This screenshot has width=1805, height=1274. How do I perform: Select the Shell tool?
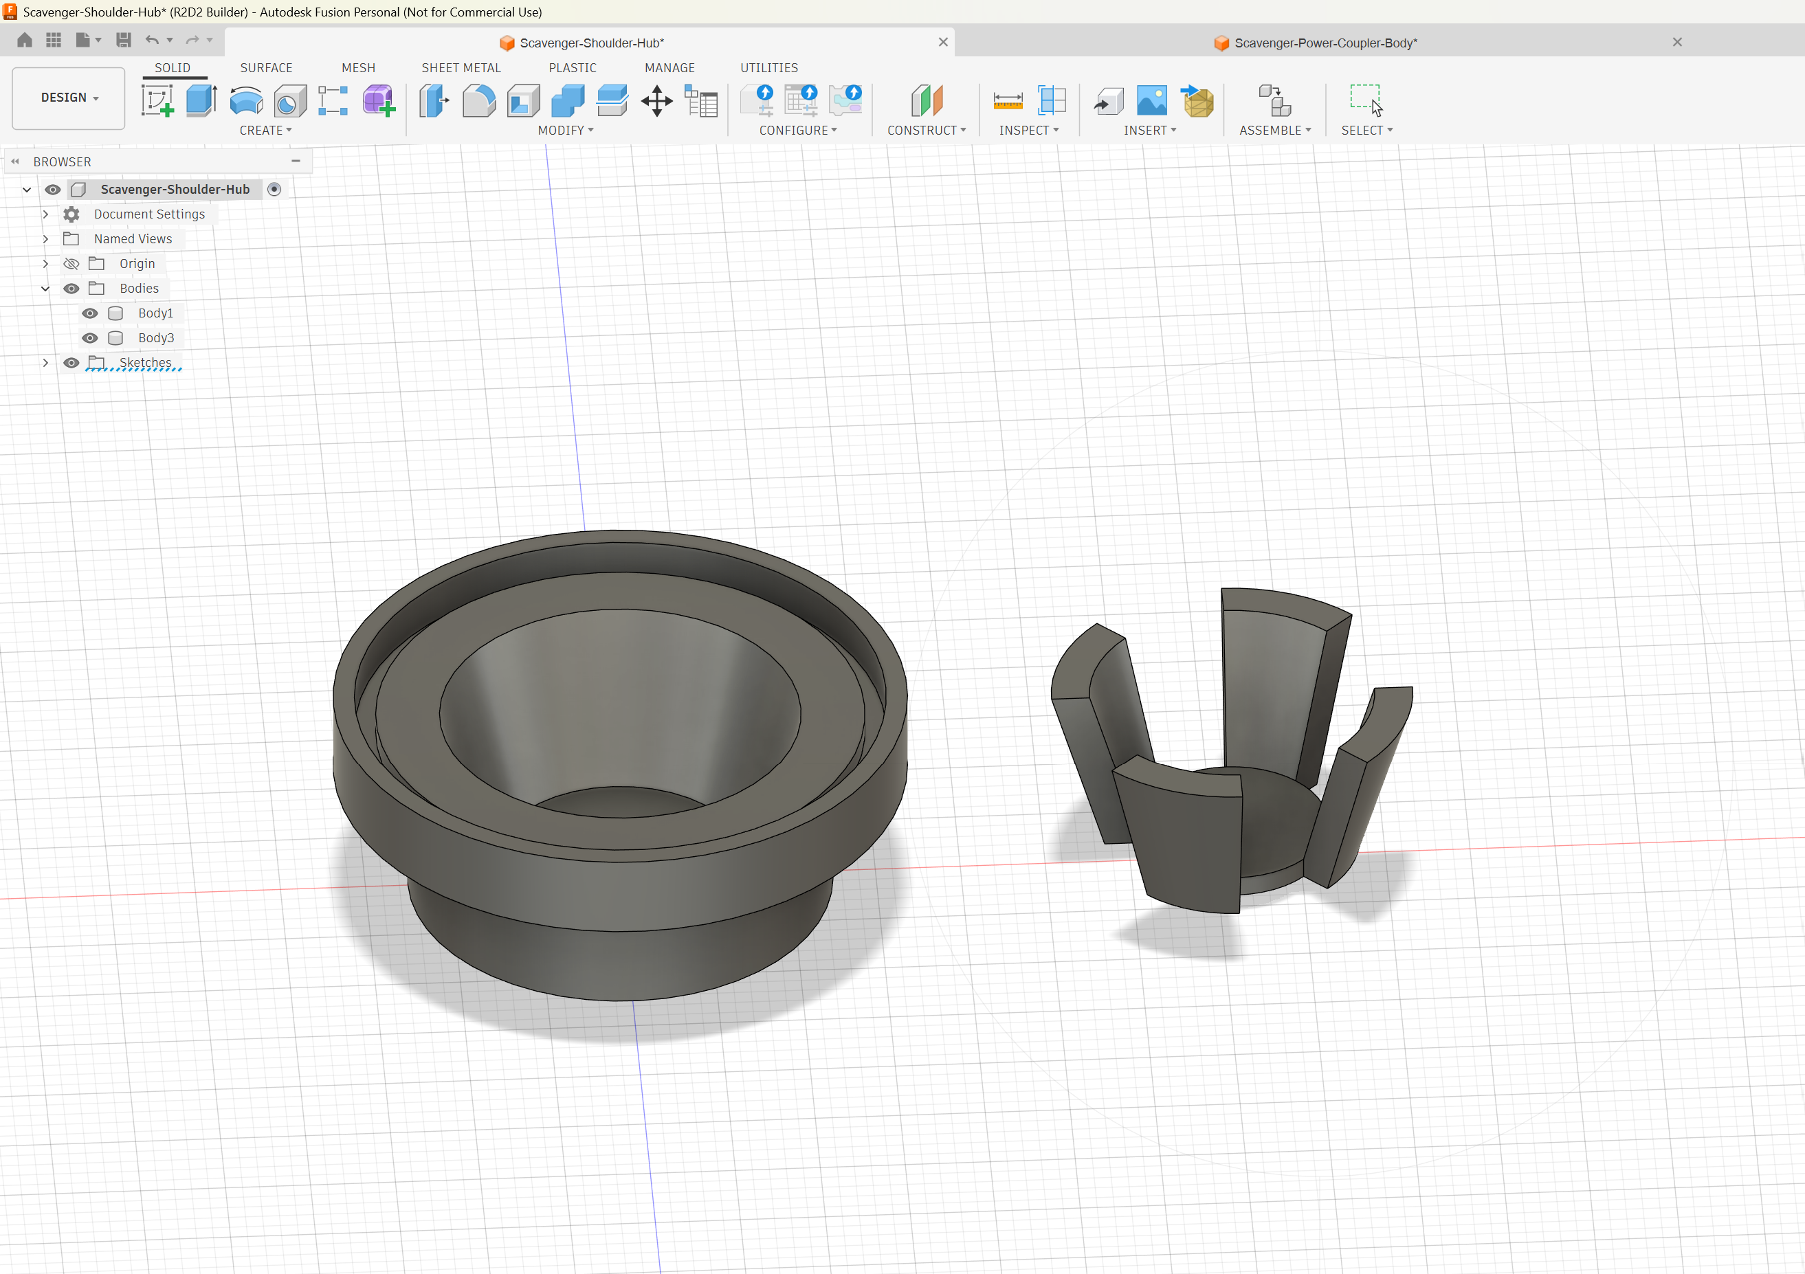(x=524, y=100)
